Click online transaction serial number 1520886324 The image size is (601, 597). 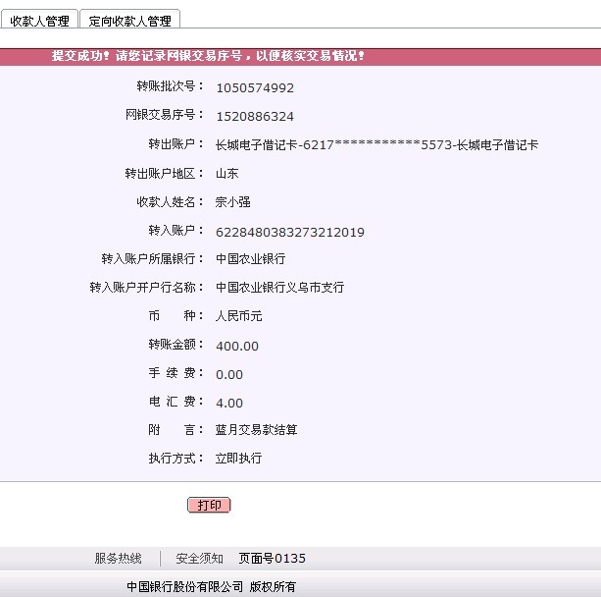pos(255,117)
